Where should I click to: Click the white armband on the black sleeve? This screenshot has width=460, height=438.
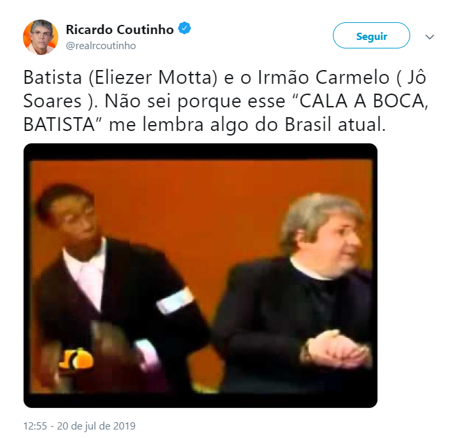click(x=175, y=300)
